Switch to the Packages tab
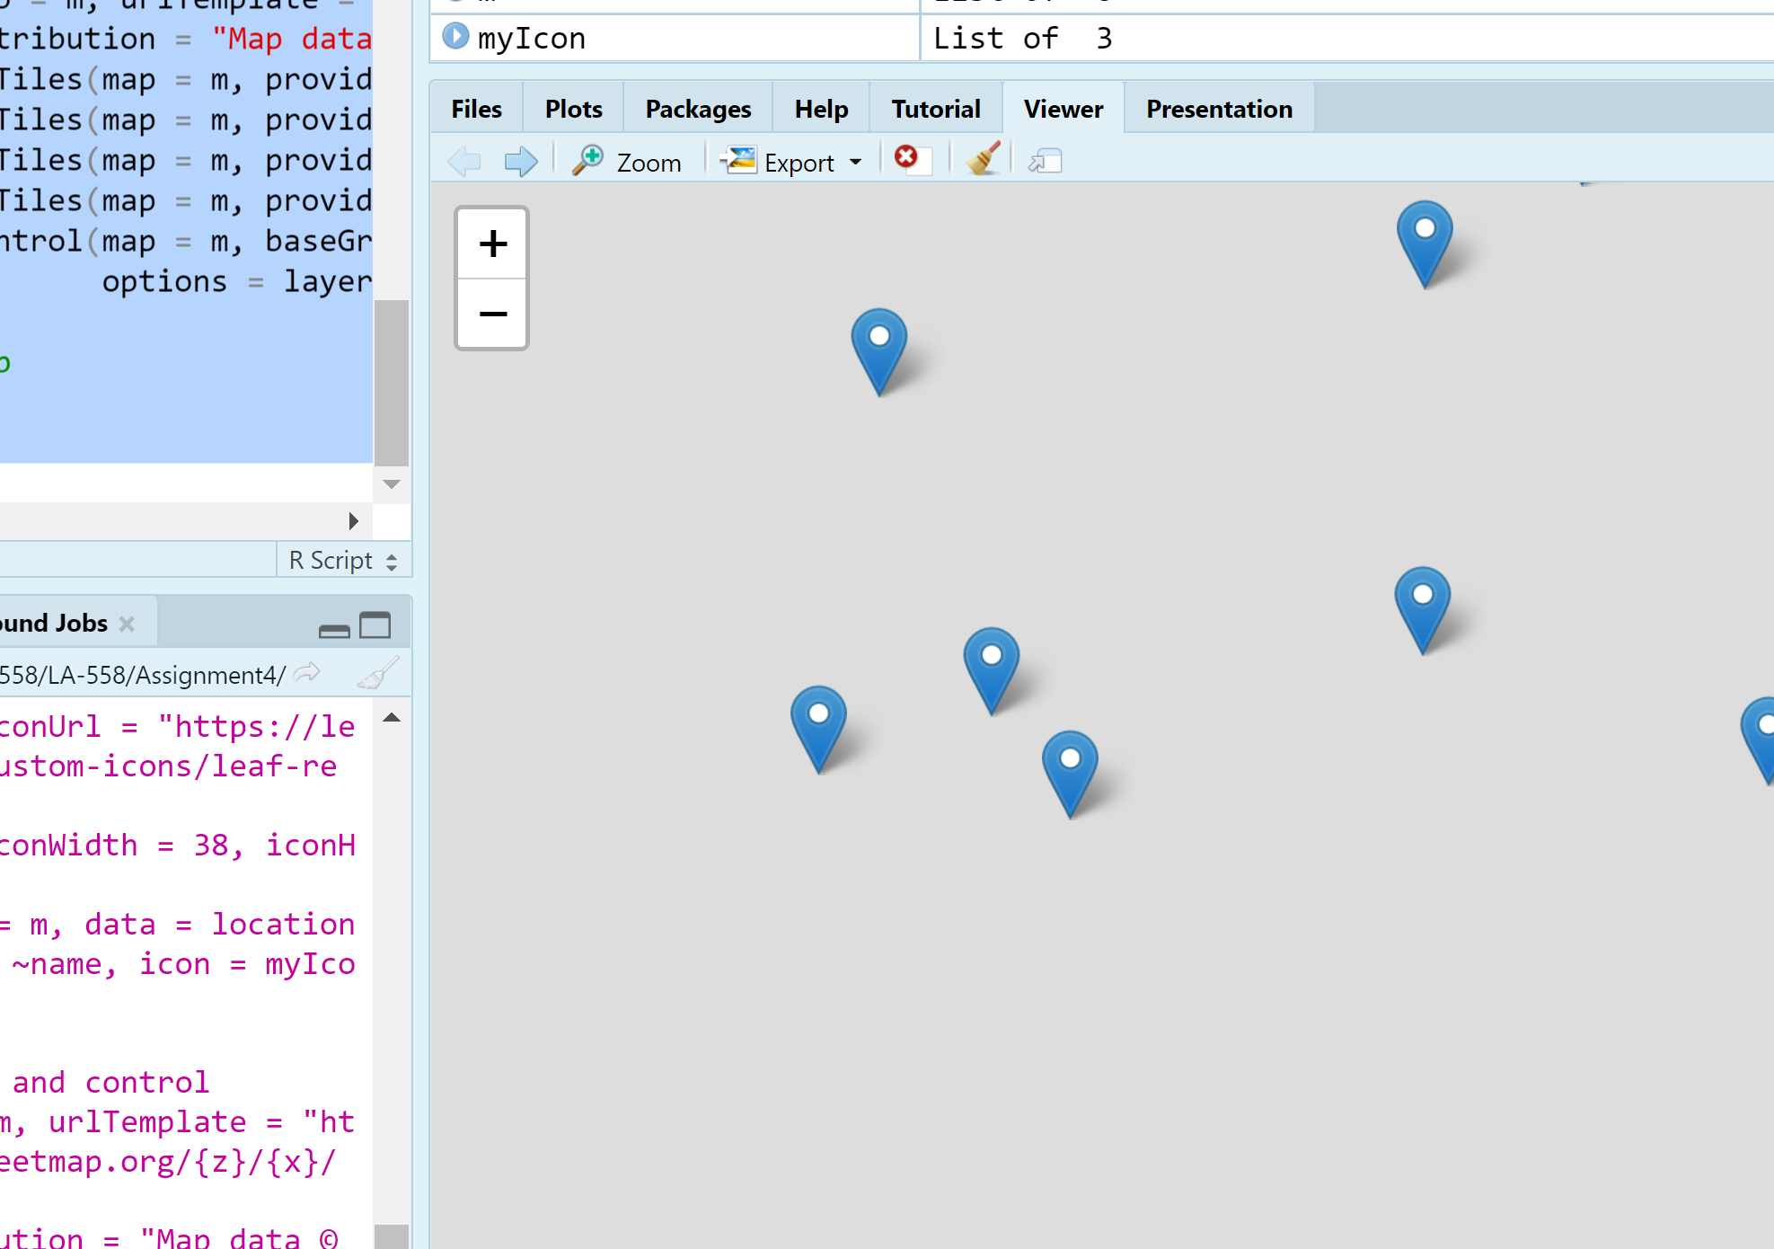The image size is (1774, 1249). click(x=698, y=109)
